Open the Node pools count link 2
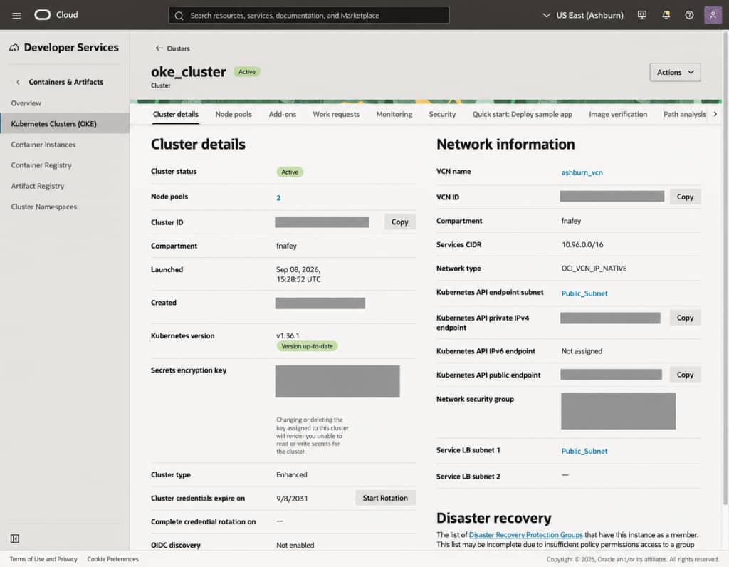 pyautogui.click(x=278, y=198)
